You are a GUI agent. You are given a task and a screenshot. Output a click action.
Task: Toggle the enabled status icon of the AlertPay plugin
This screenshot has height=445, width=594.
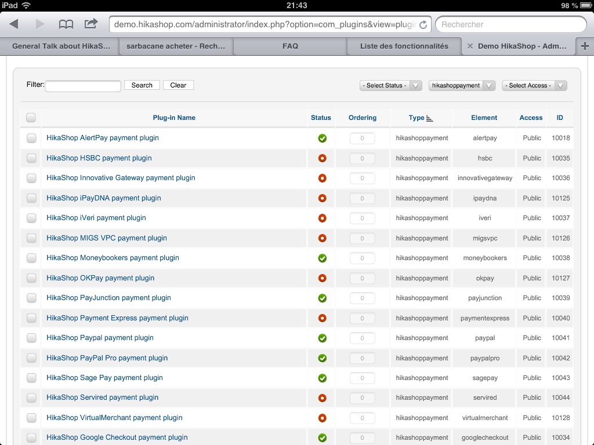(322, 138)
